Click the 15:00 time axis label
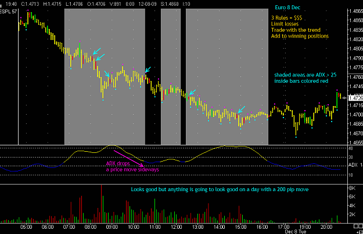This screenshot has width=363, height=234. click(x=240, y=227)
